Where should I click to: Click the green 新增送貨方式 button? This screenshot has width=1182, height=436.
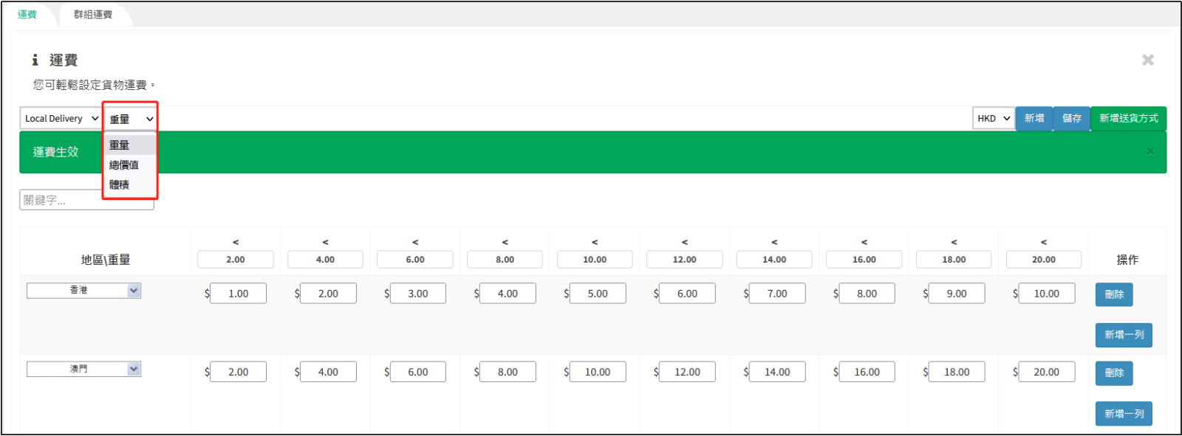tap(1128, 118)
